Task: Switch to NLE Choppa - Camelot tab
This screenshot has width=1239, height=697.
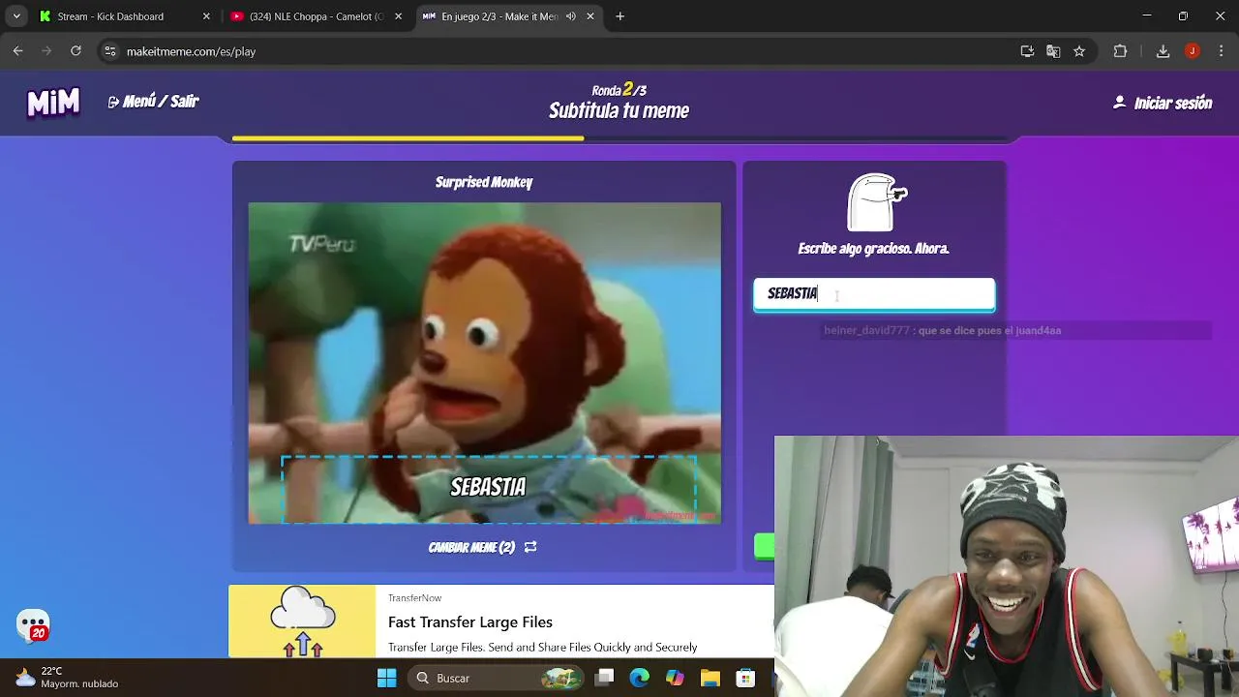Action: [x=317, y=16]
